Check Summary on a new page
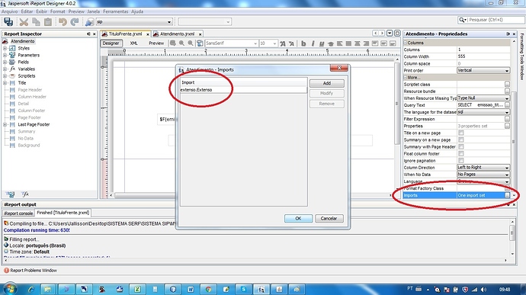Screen dimensions: 526x295 (x=461, y=140)
